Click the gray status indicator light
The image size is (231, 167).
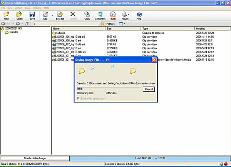click(x=222, y=164)
